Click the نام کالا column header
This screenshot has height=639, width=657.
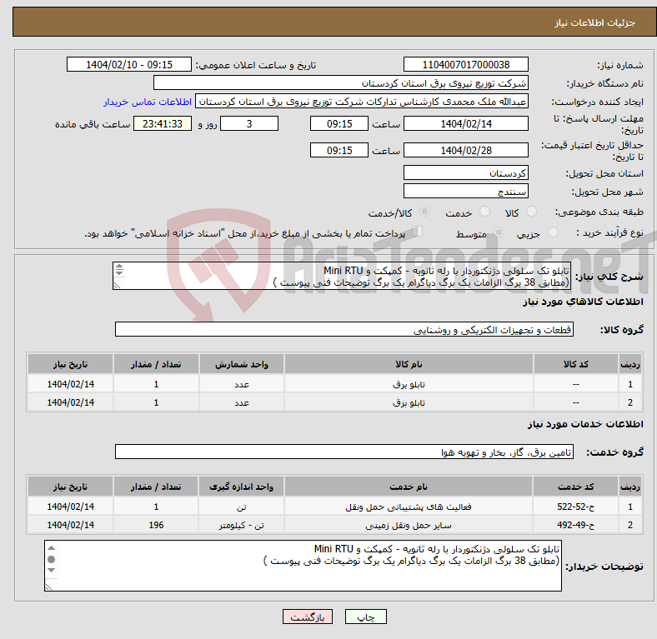(x=409, y=364)
